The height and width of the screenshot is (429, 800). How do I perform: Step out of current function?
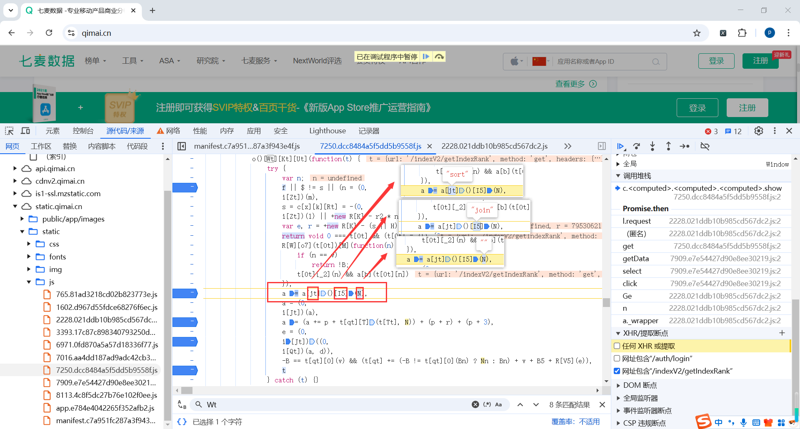pos(668,146)
